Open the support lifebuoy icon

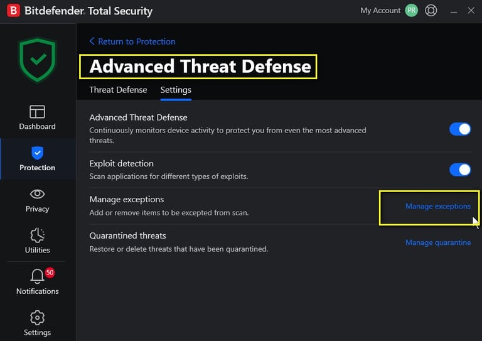(x=431, y=11)
